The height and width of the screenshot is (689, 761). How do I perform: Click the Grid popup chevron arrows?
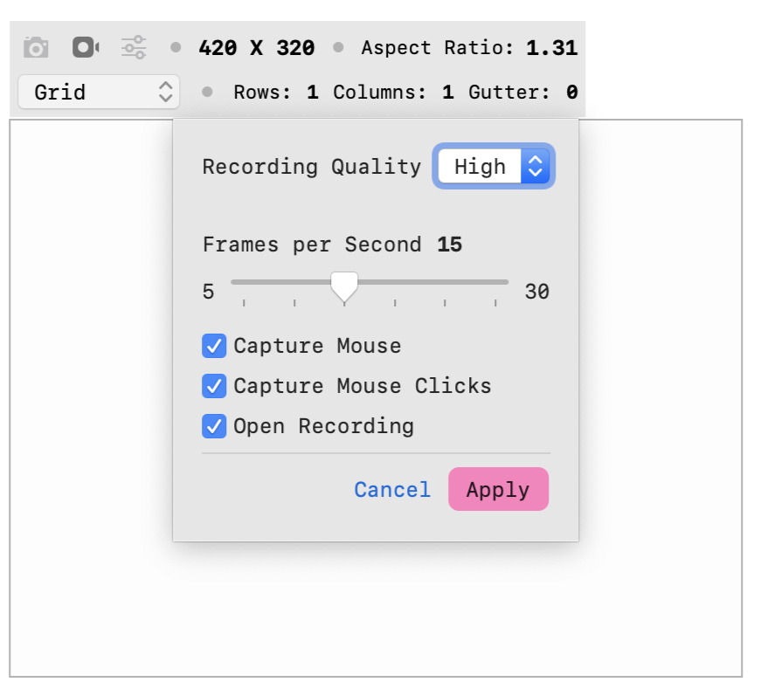(x=165, y=92)
